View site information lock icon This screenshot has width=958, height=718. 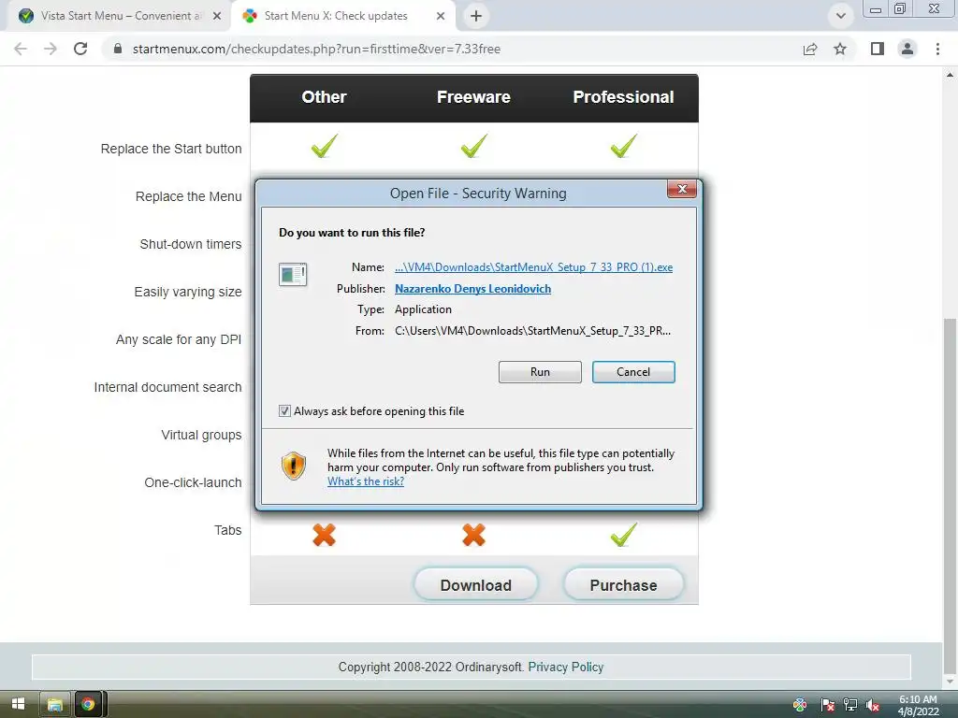point(118,49)
